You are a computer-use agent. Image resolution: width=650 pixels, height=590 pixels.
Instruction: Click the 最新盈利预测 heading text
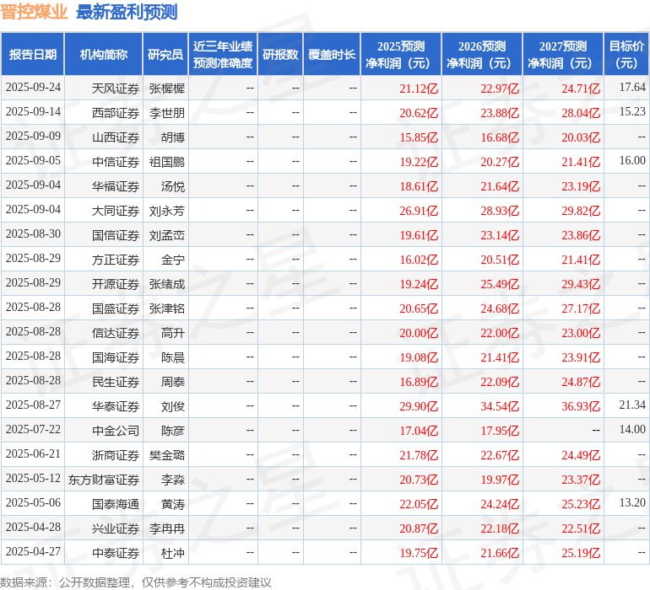127,13
